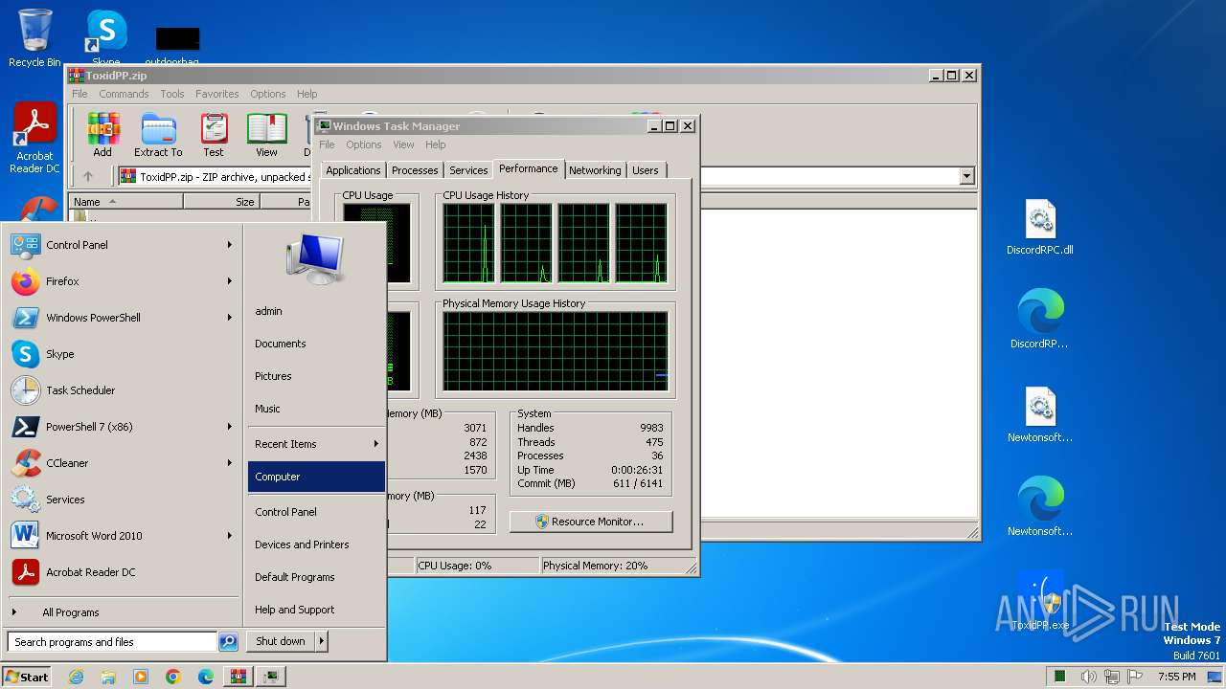Switch to Users tab in Task Manager

[x=646, y=170]
